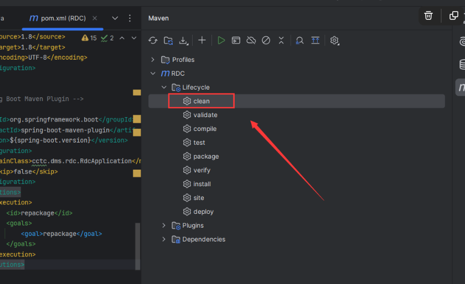Expand the Dependencies node
The width and height of the screenshot is (465, 284).
(163, 239)
